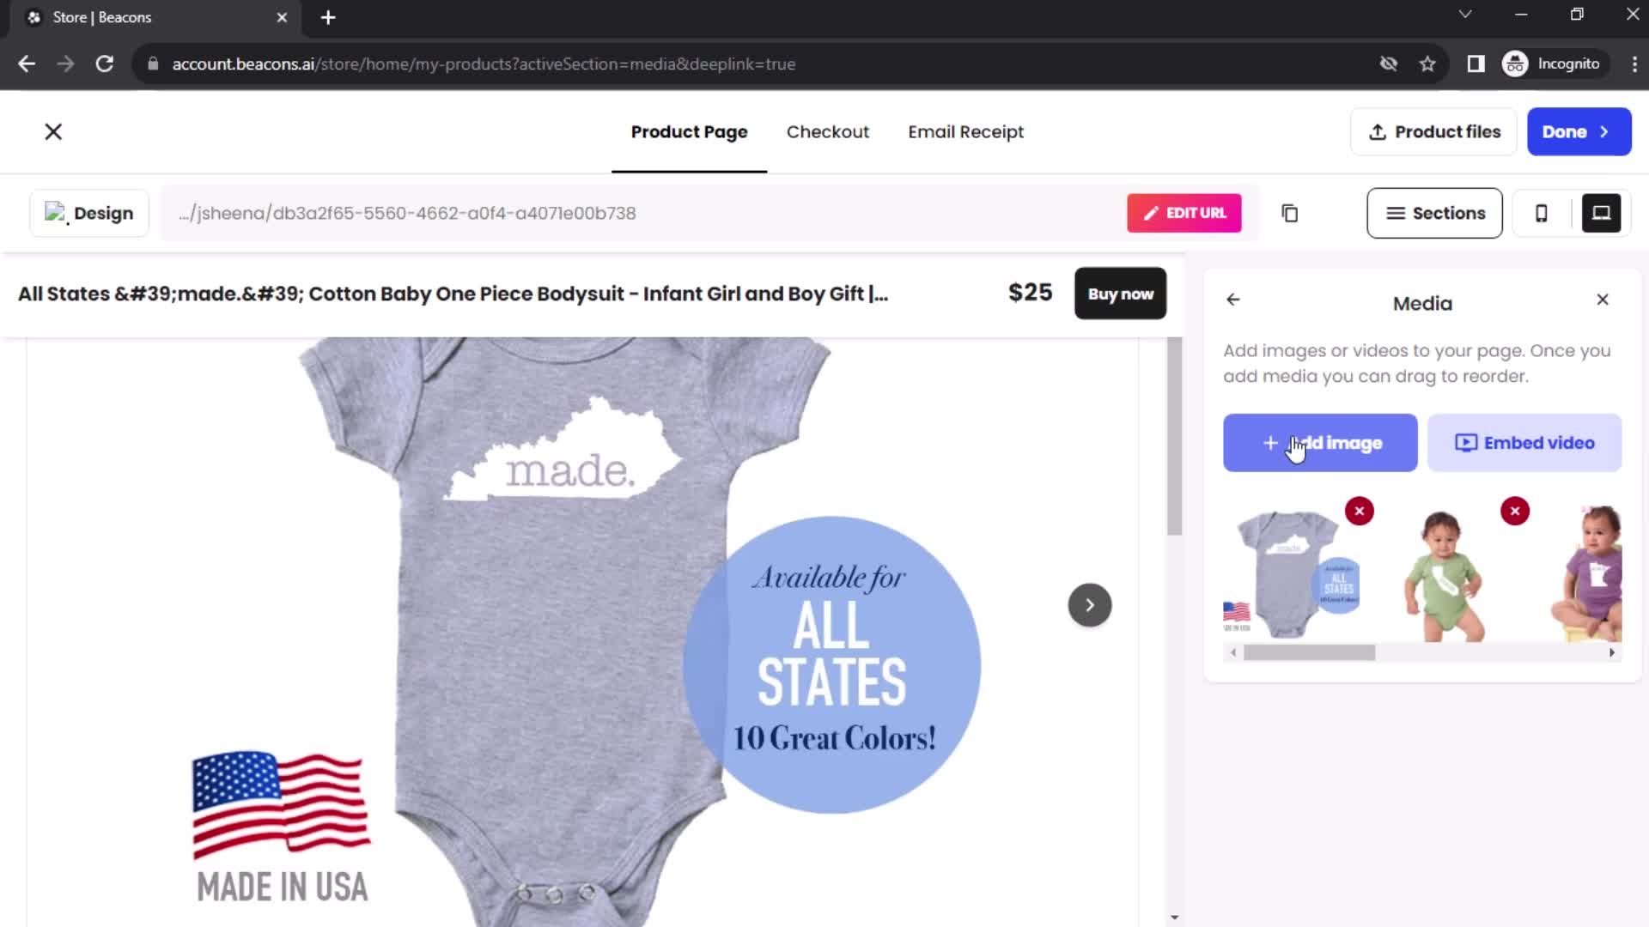Open the Edit URL editor
This screenshot has height=927, width=1649.
[1184, 213]
